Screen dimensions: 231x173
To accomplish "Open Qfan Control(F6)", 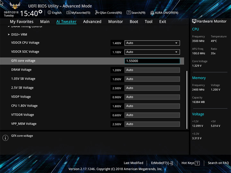I will (108, 12).
